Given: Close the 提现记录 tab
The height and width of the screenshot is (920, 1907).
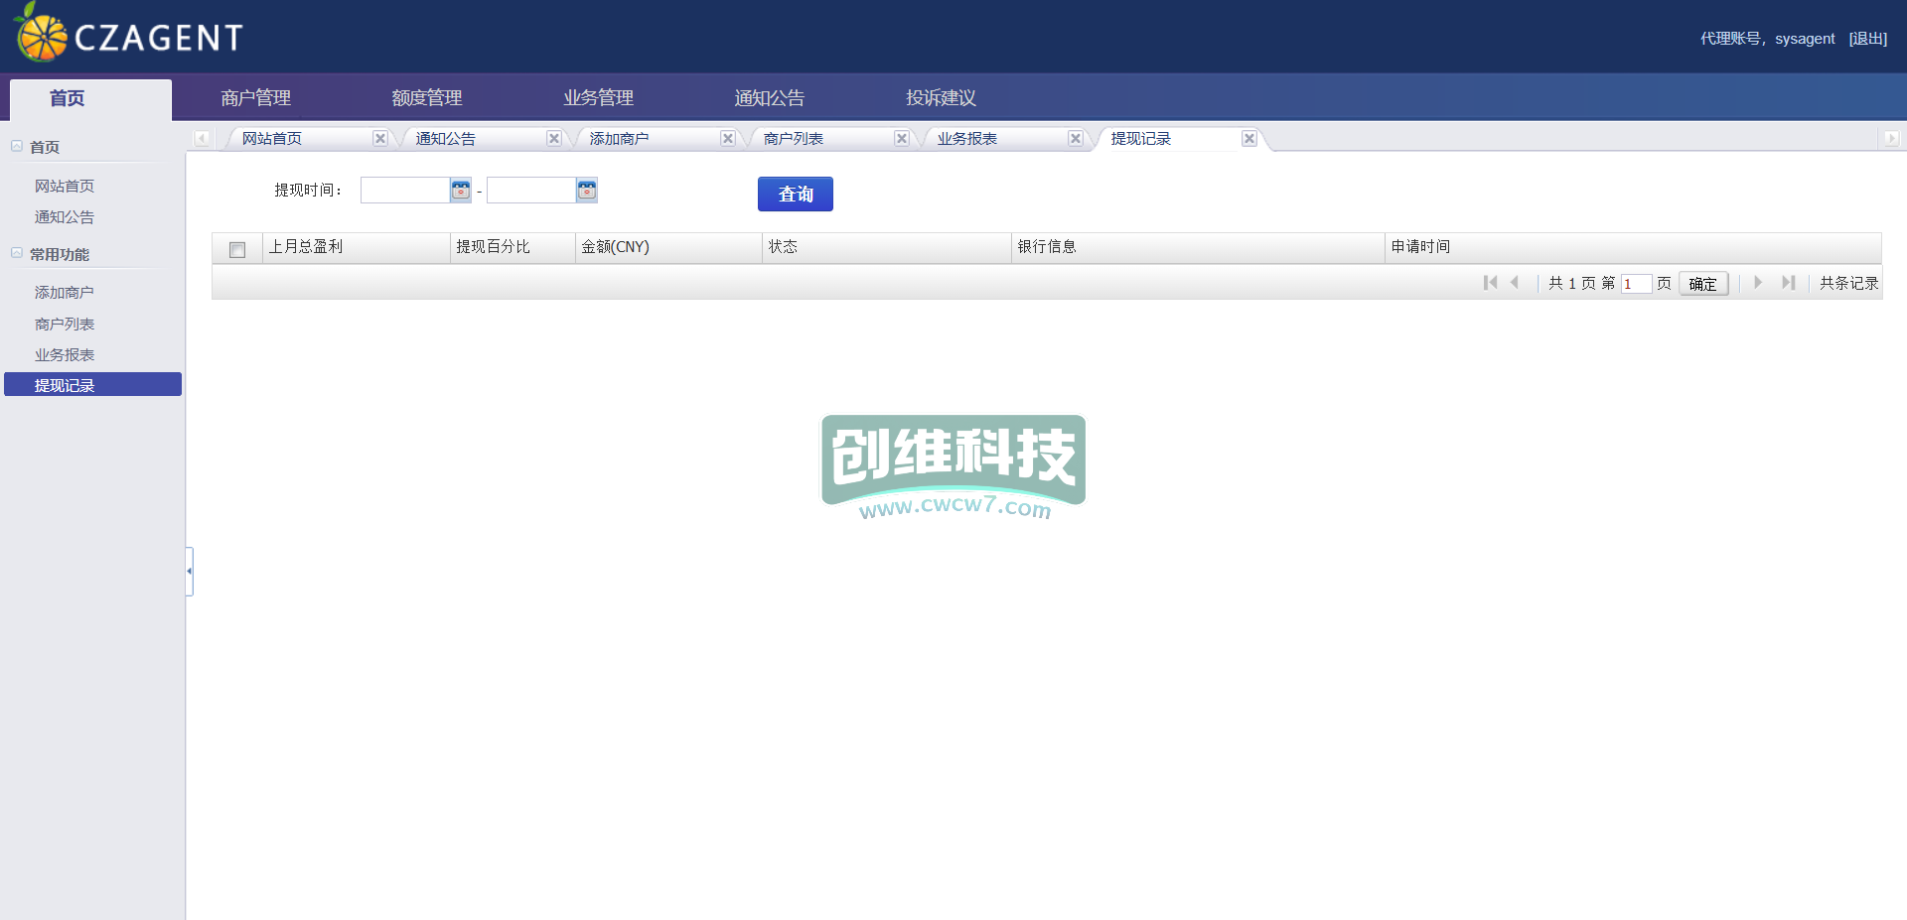Looking at the screenshot, I should (x=1249, y=139).
